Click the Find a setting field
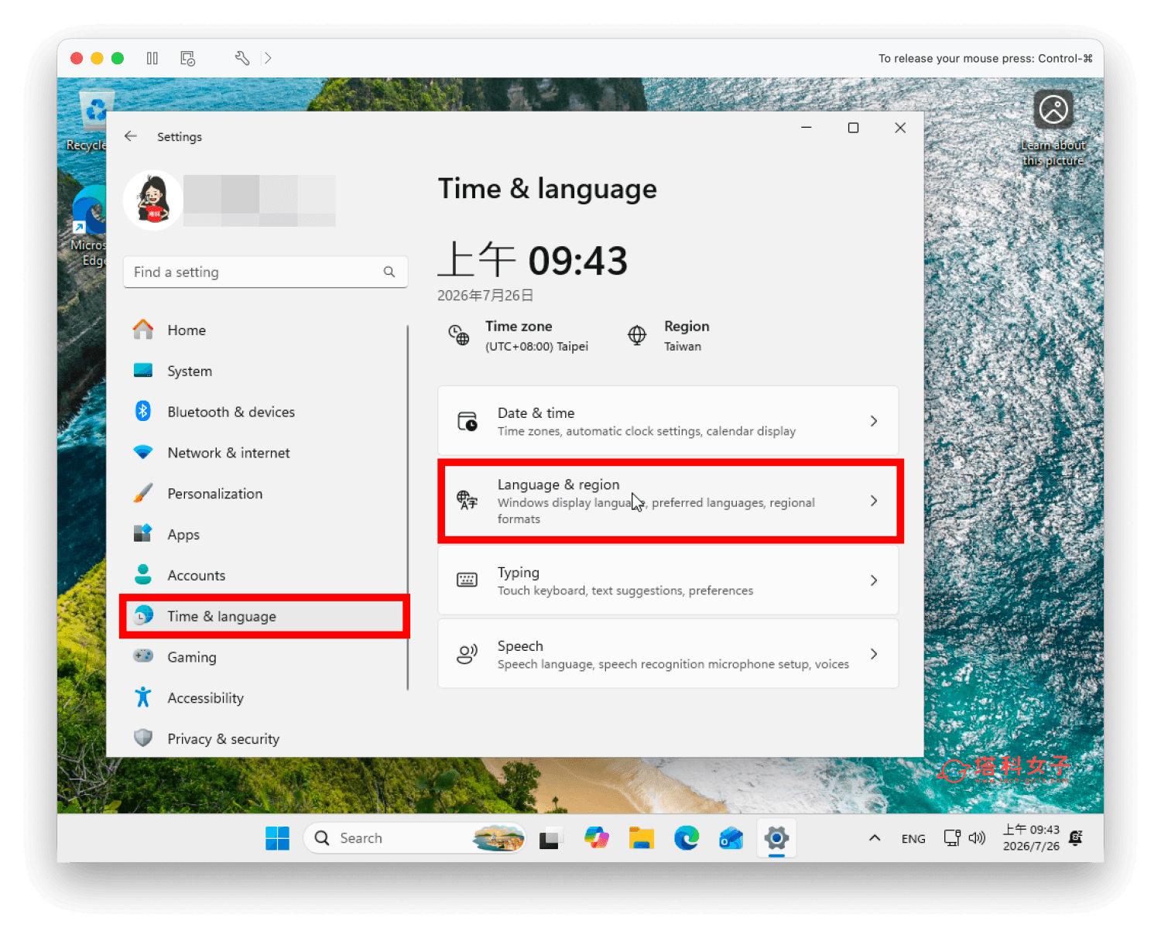 (265, 272)
